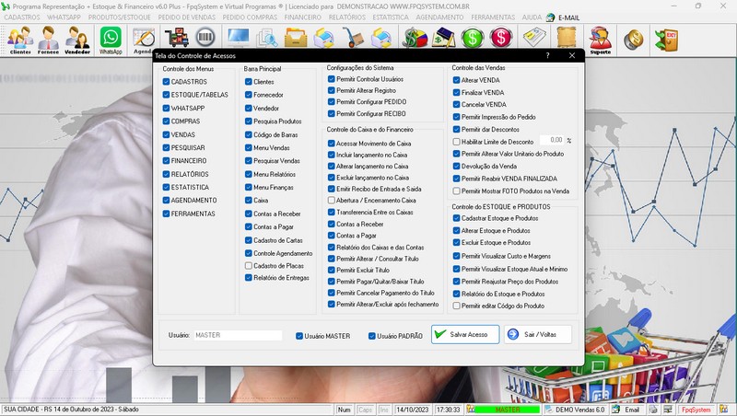Click the status bar printer icon
Image resolution: width=737 pixels, height=416 pixels.
[653, 410]
